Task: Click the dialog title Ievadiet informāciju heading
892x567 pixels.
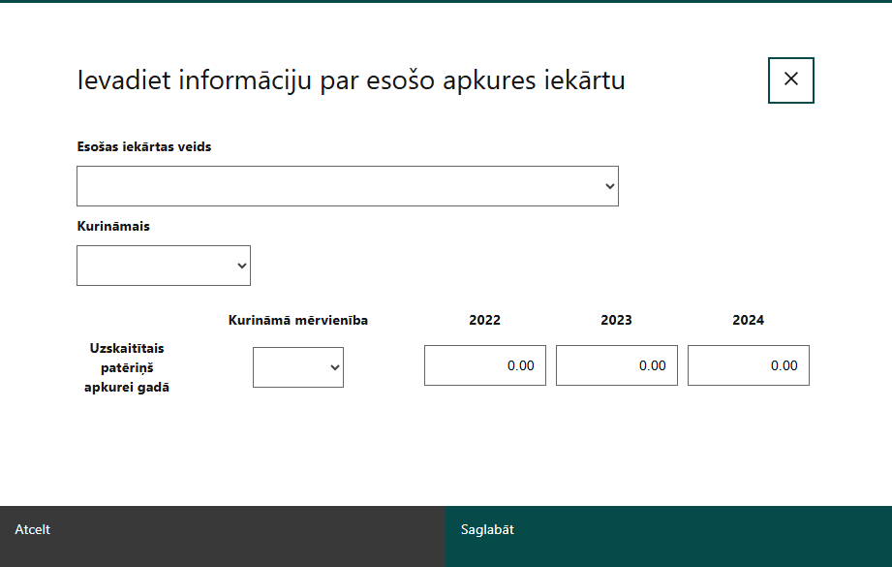Action: tap(351, 79)
